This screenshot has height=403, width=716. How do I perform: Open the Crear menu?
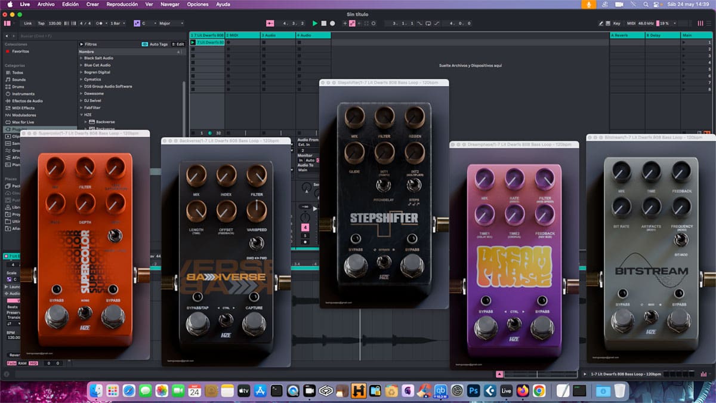point(92,4)
